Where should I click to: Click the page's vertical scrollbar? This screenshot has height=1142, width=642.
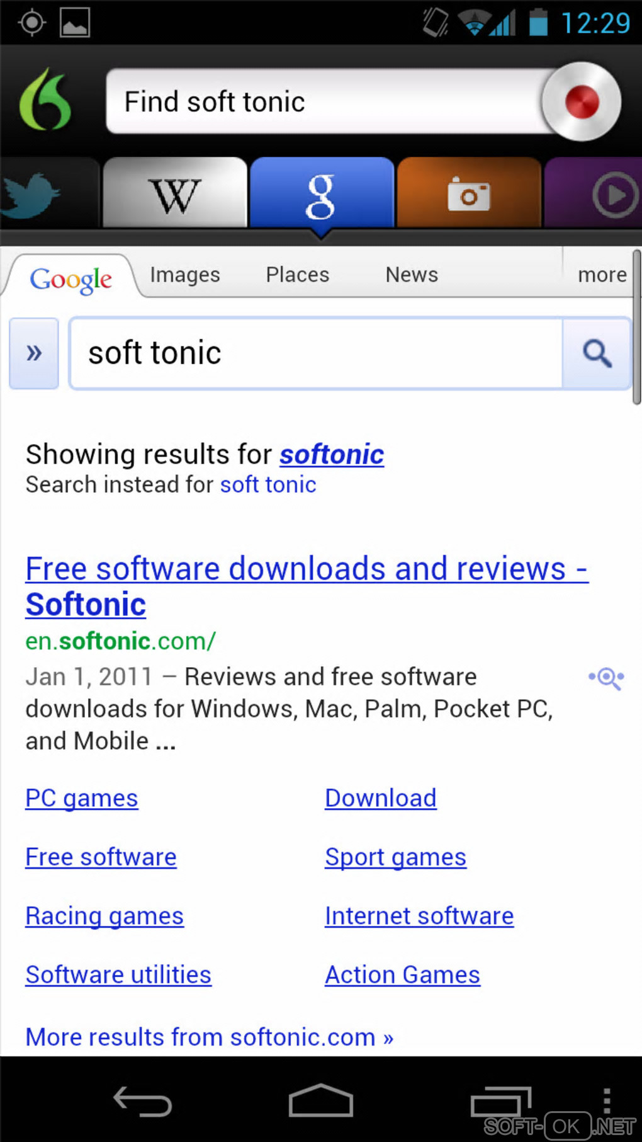click(636, 328)
